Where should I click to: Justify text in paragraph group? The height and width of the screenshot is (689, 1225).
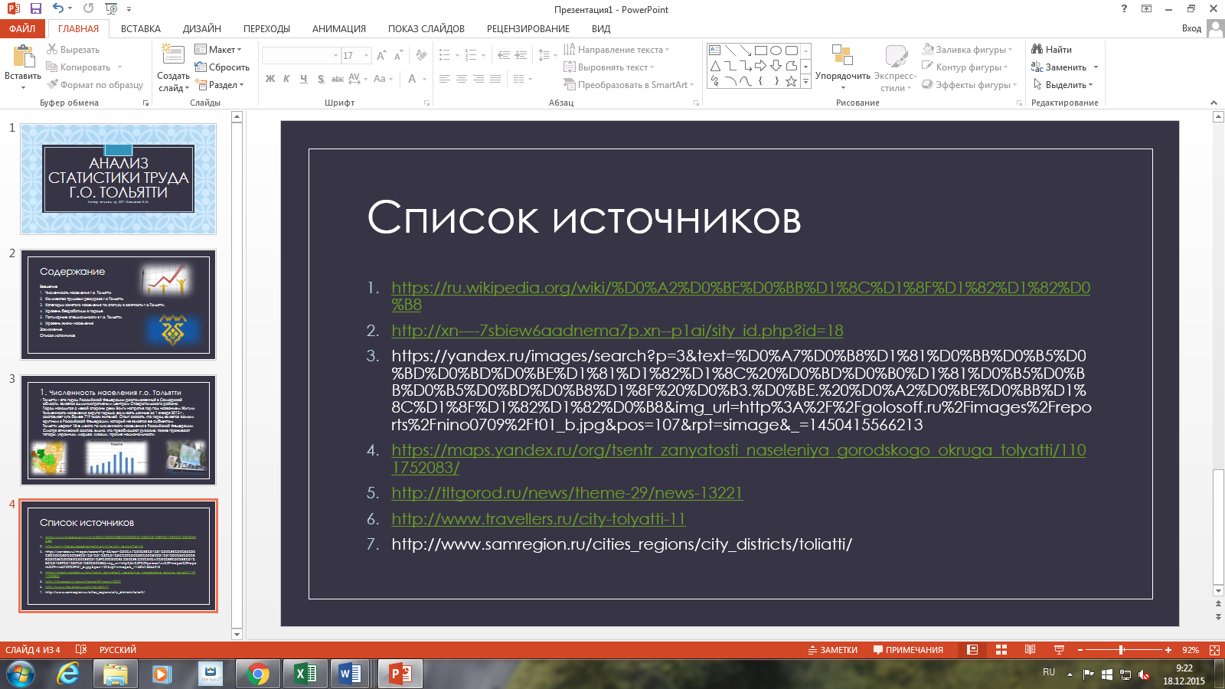[x=495, y=79]
